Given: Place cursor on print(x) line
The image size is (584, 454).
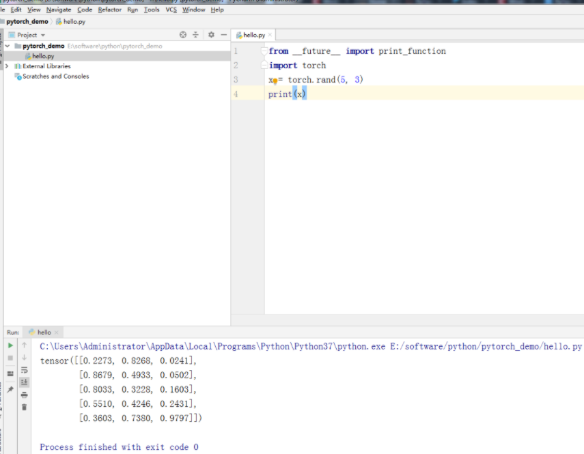Looking at the screenshot, I should (425, 94).
